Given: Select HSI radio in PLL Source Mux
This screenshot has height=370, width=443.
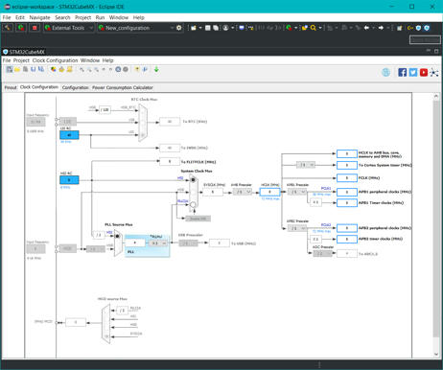Looking at the screenshot, I should click(x=117, y=236).
